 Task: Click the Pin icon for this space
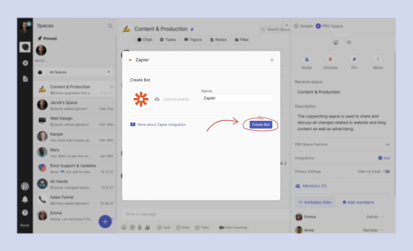click(354, 59)
